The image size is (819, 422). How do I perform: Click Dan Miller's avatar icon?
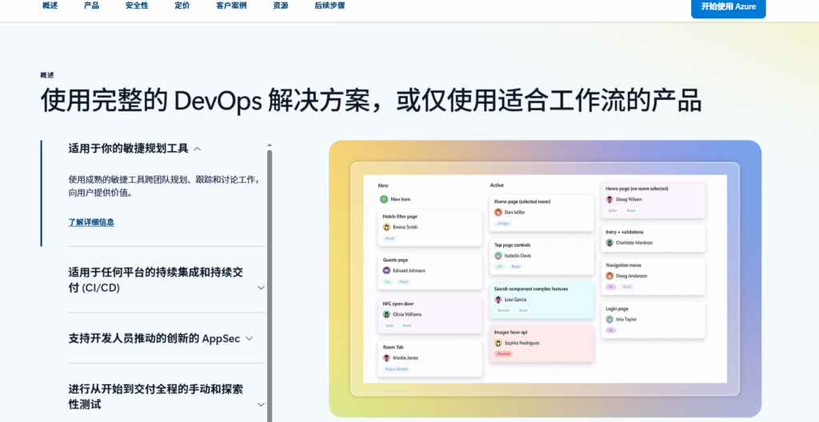[498, 212]
